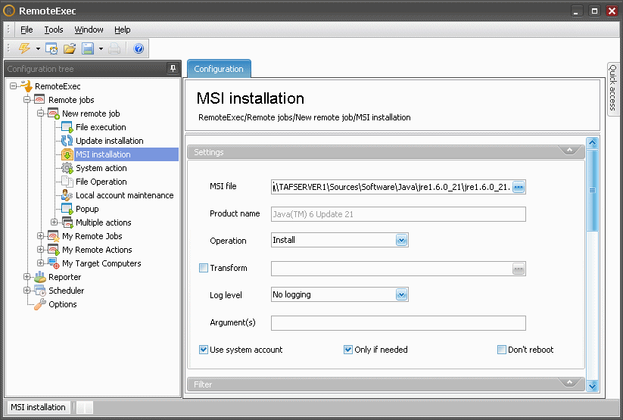Pin the Configuration tree panel

pos(173,69)
